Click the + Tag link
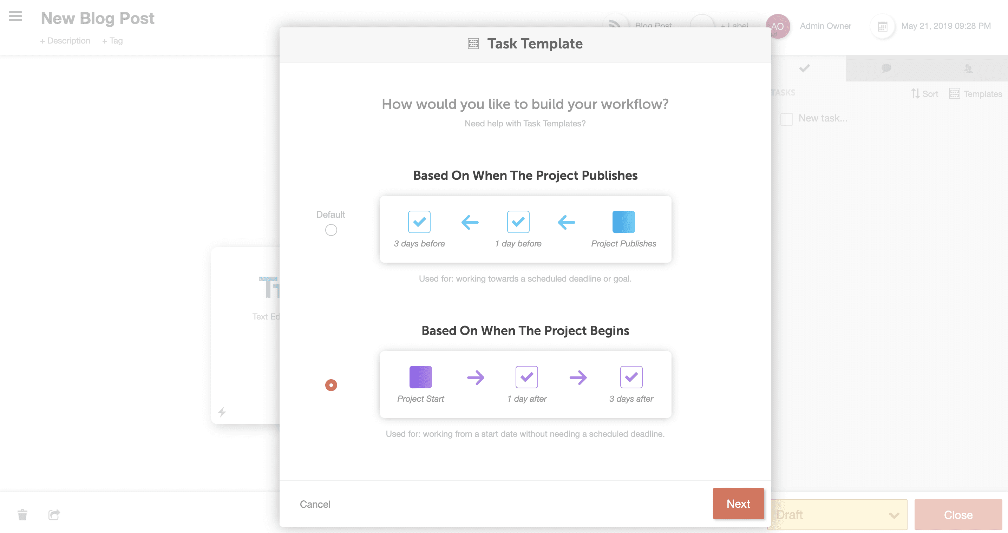 112,41
